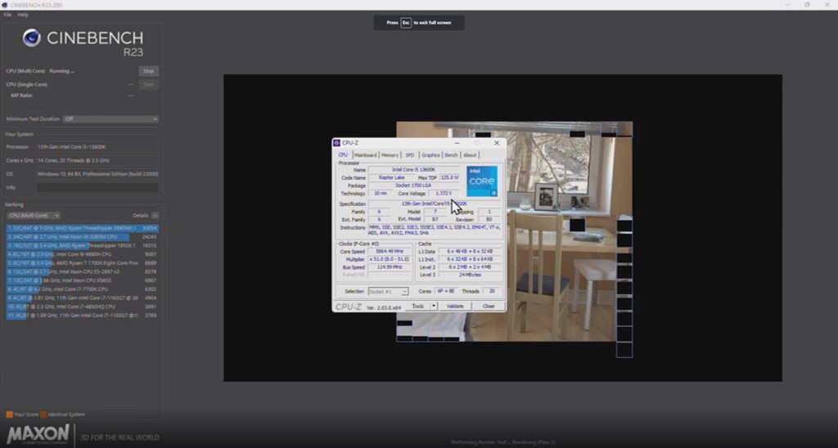The height and width of the screenshot is (448, 838).
Task: Click the CPU-Z title bar app icon
Action: [x=337, y=143]
